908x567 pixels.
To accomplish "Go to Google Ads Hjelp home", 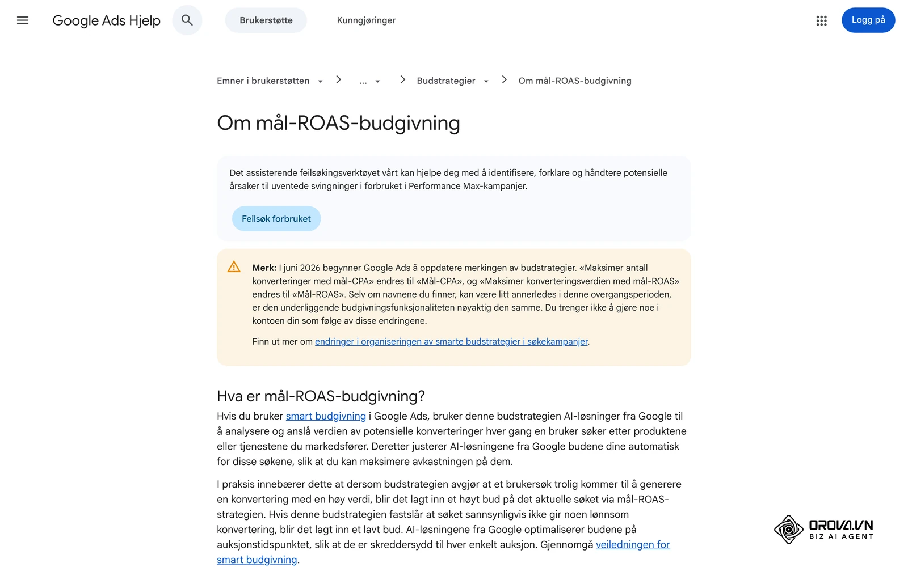I will [x=107, y=20].
